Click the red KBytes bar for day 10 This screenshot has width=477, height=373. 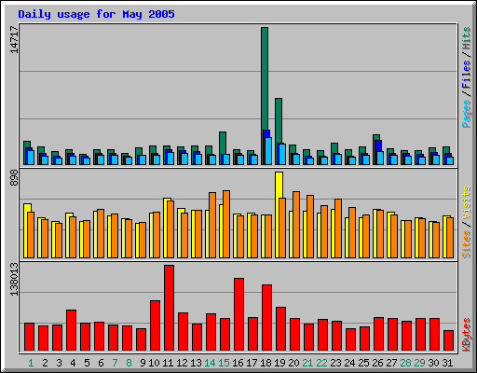click(155, 325)
